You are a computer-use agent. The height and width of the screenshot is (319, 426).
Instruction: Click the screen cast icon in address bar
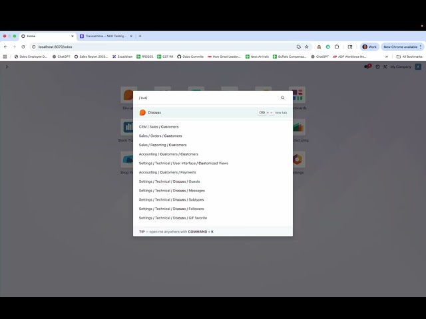(x=299, y=47)
